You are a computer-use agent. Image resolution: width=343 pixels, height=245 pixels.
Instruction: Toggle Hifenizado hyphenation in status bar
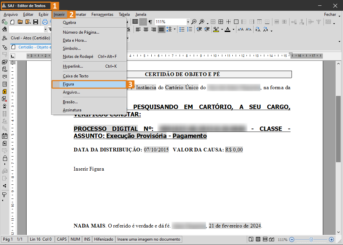104,239
